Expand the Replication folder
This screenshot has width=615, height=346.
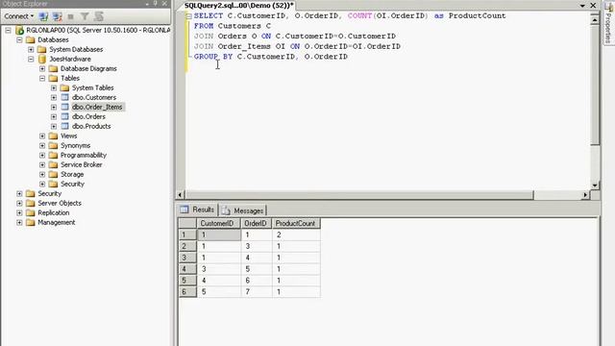coord(19,213)
